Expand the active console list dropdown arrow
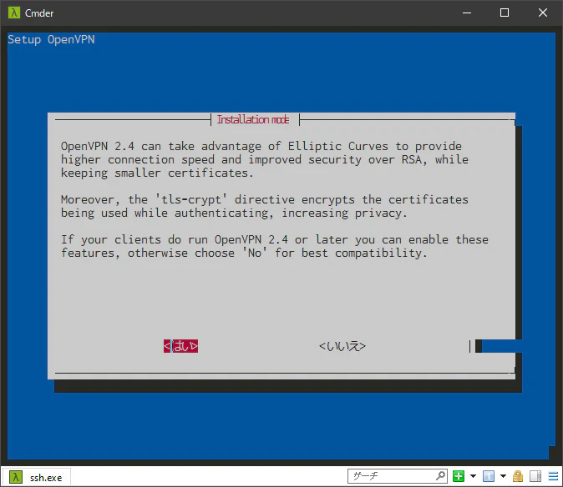 [x=503, y=476]
